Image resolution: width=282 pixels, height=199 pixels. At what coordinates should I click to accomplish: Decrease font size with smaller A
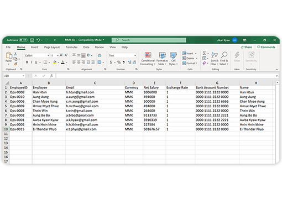[66, 55]
